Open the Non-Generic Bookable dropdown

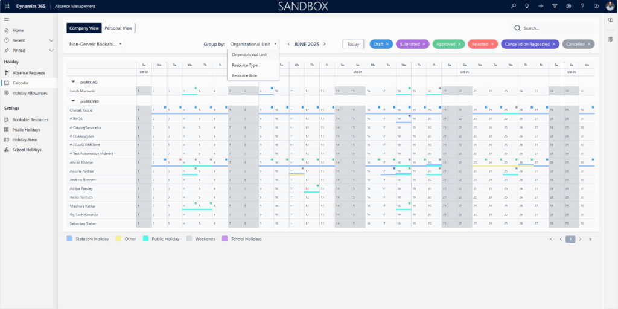[96, 44]
